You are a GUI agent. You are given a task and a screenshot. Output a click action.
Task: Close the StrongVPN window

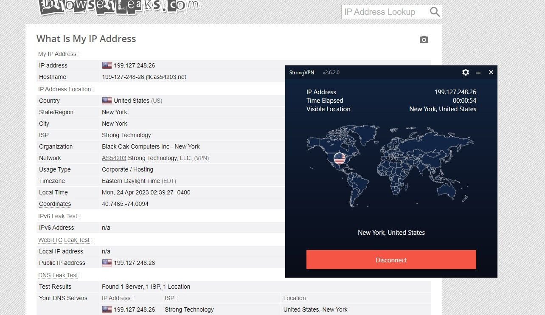(491, 72)
